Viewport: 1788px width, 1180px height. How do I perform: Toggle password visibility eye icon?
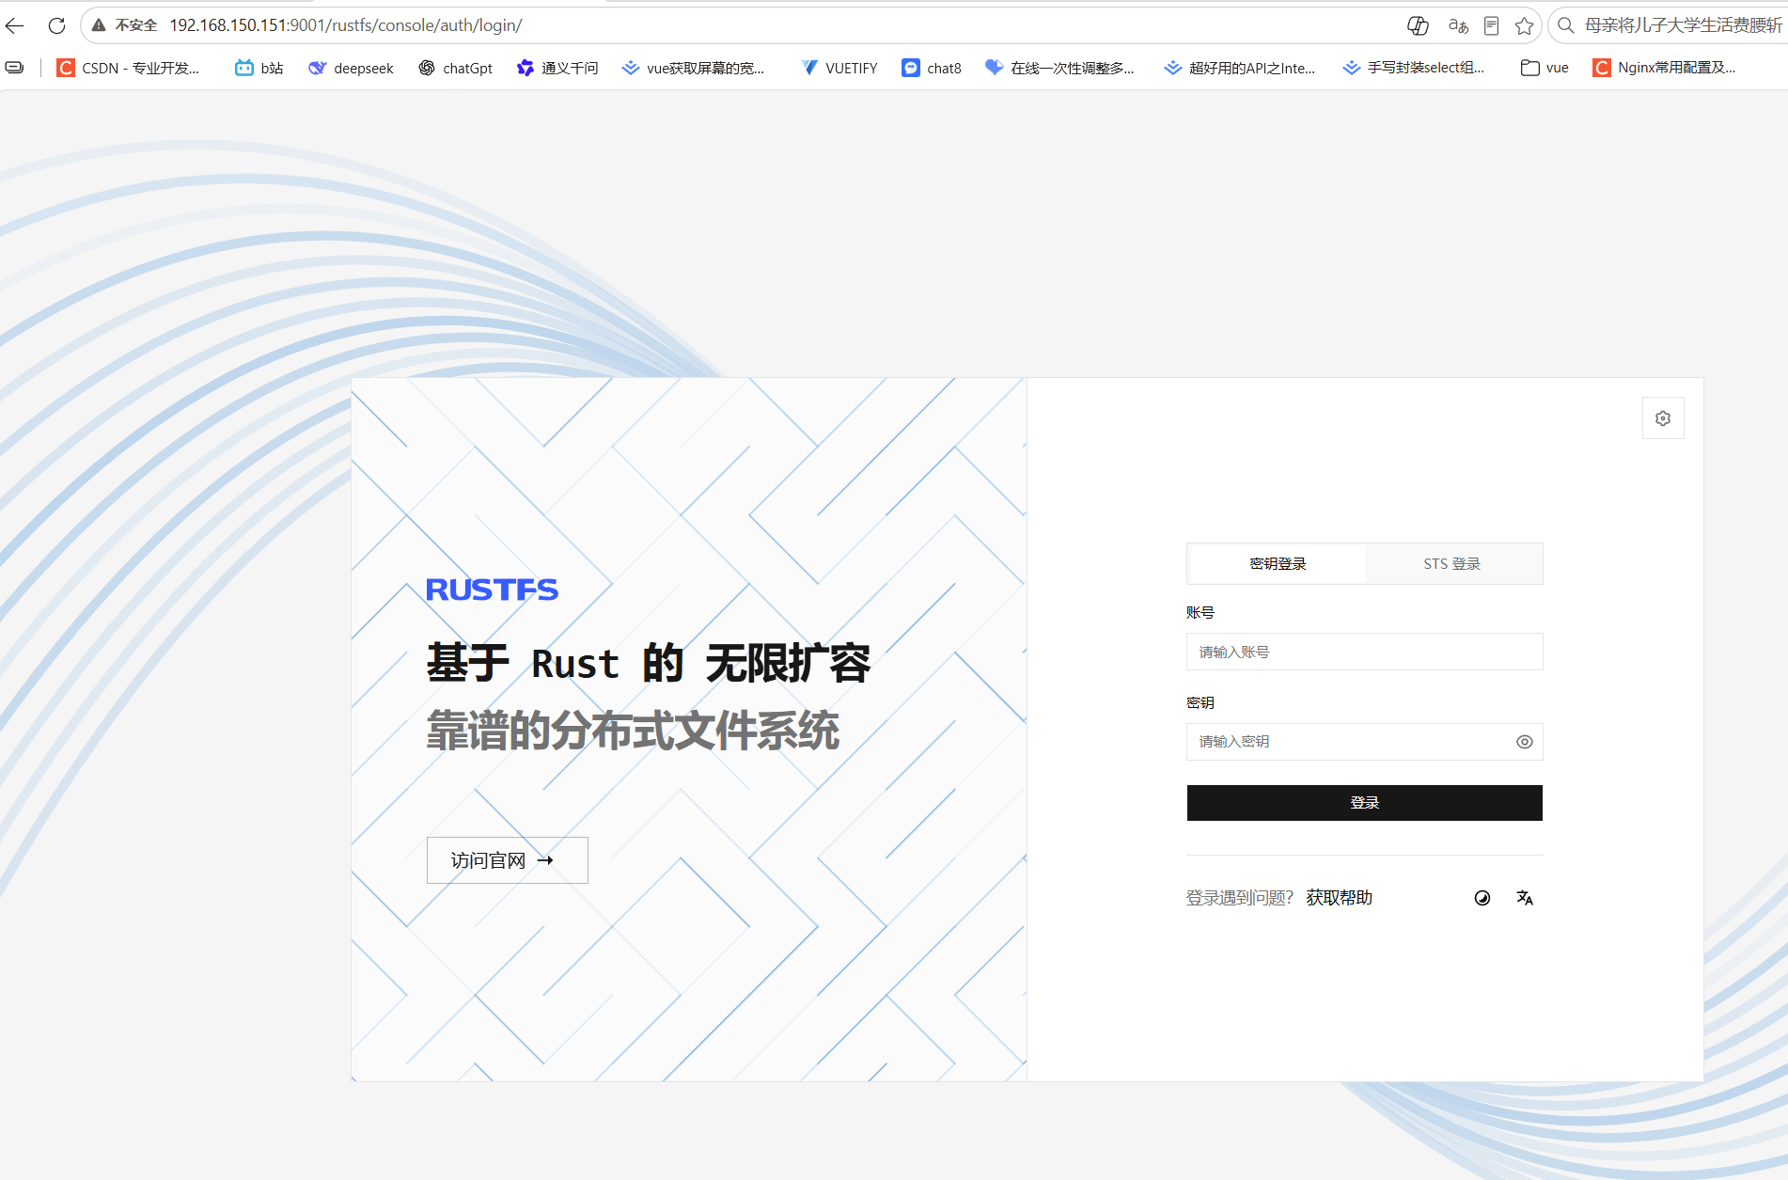tap(1524, 742)
